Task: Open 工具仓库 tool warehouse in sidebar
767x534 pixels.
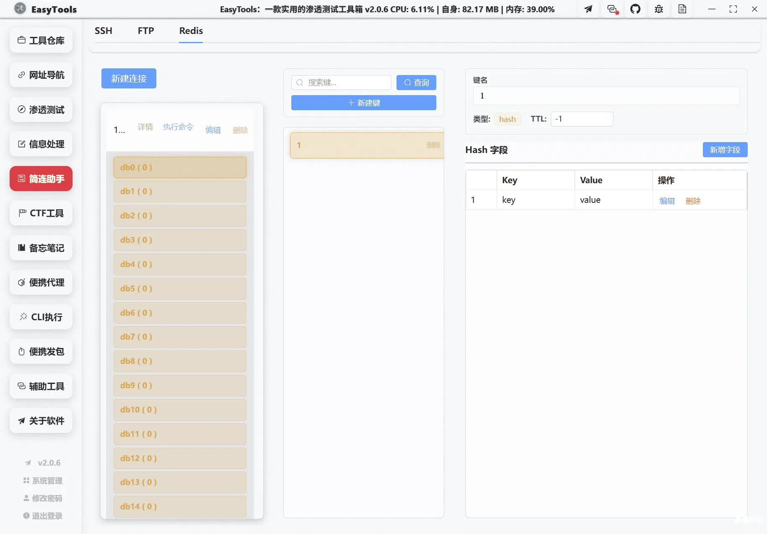Action: pyautogui.click(x=41, y=40)
